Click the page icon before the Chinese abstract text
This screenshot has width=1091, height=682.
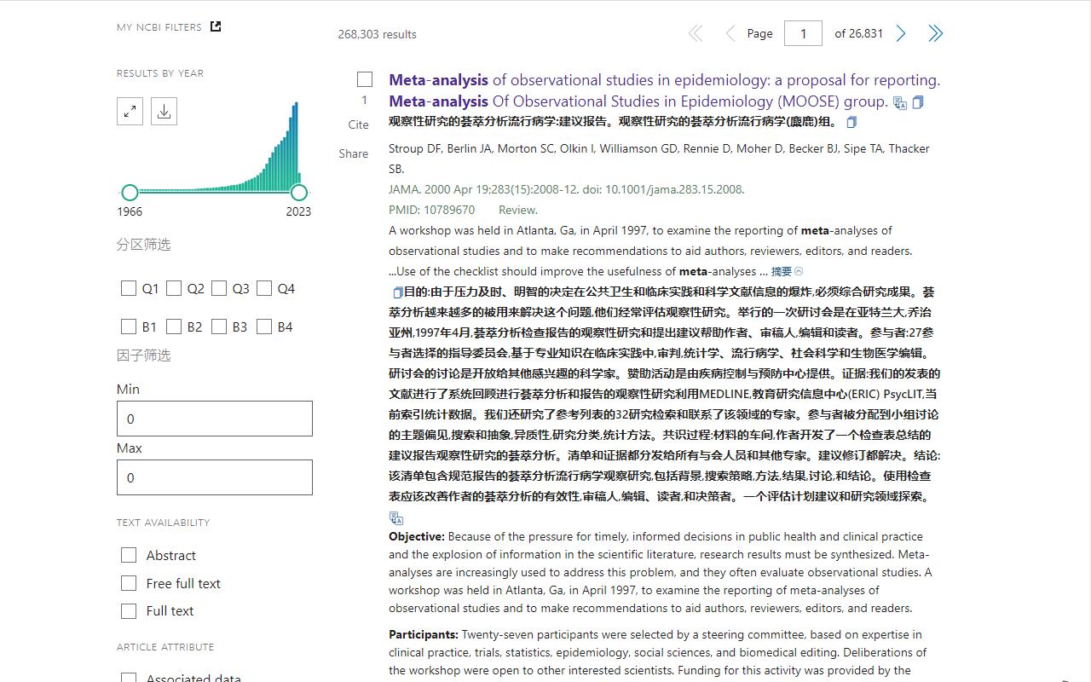[x=397, y=292]
